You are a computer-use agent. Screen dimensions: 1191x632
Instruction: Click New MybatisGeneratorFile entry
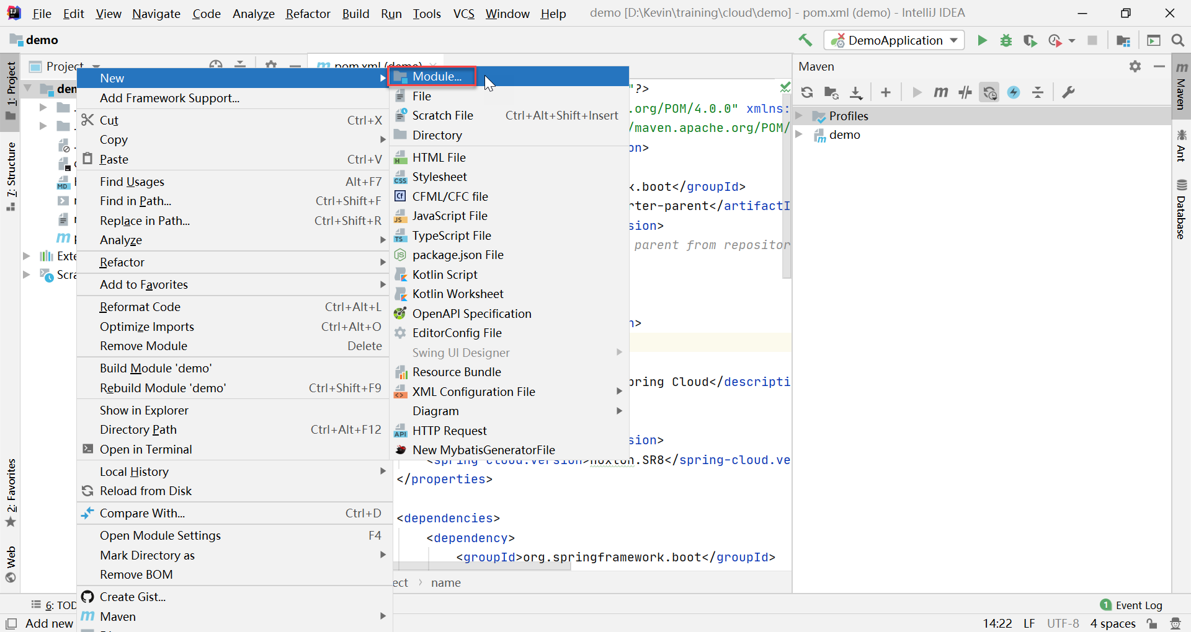click(509, 450)
